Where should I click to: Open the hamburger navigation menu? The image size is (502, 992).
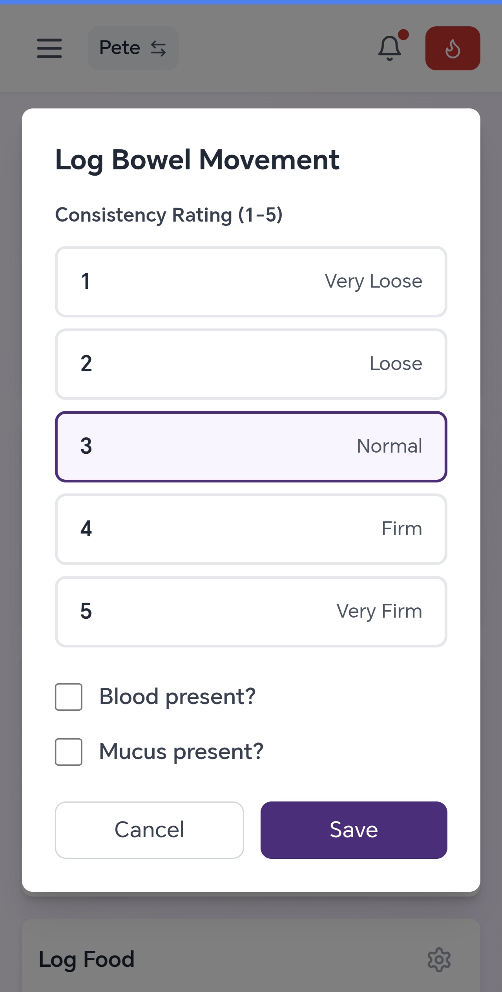click(49, 48)
